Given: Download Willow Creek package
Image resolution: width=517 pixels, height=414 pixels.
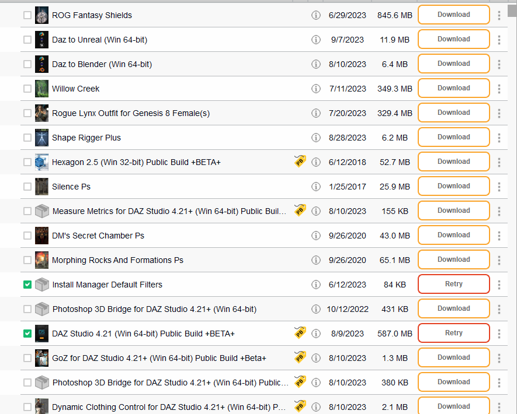Looking at the screenshot, I should pyautogui.click(x=454, y=88).
